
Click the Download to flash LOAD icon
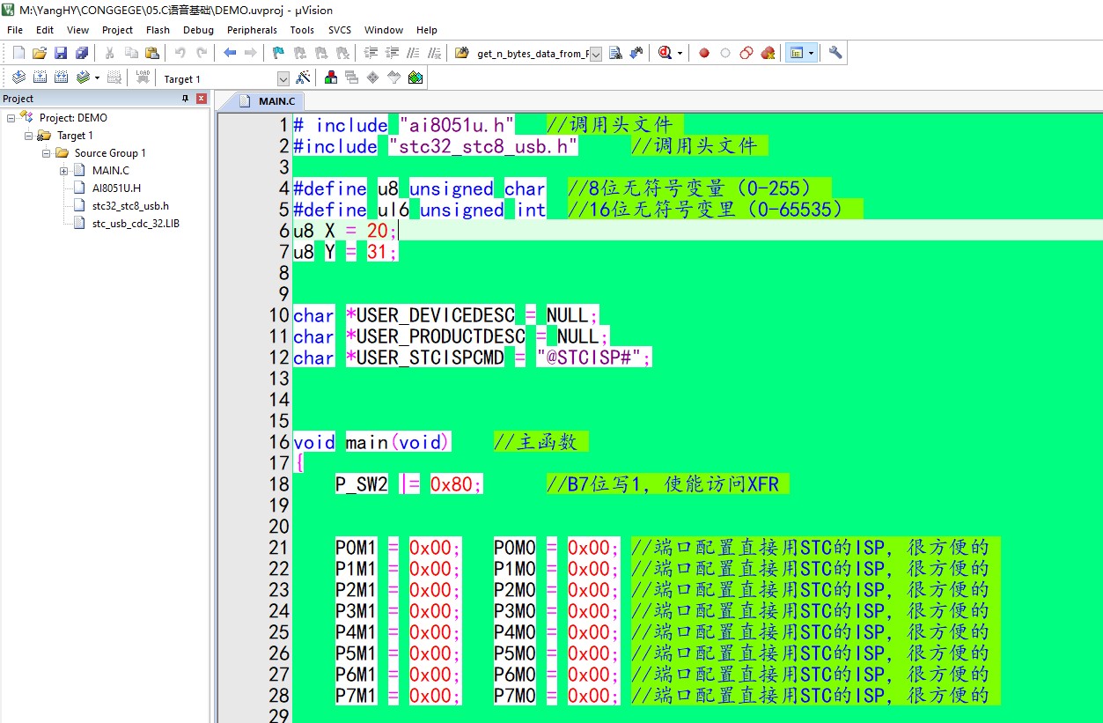pyautogui.click(x=143, y=77)
